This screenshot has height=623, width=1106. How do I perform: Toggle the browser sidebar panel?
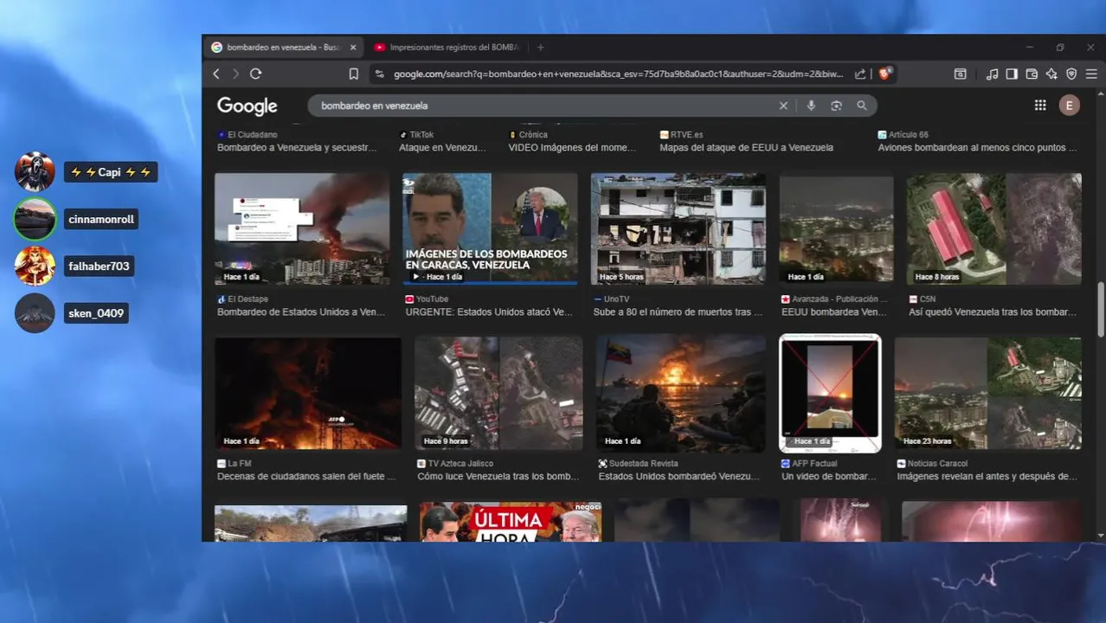pyautogui.click(x=1012, y=74)
